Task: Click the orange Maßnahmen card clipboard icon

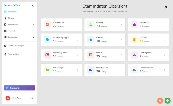Action: pos(47,24)
